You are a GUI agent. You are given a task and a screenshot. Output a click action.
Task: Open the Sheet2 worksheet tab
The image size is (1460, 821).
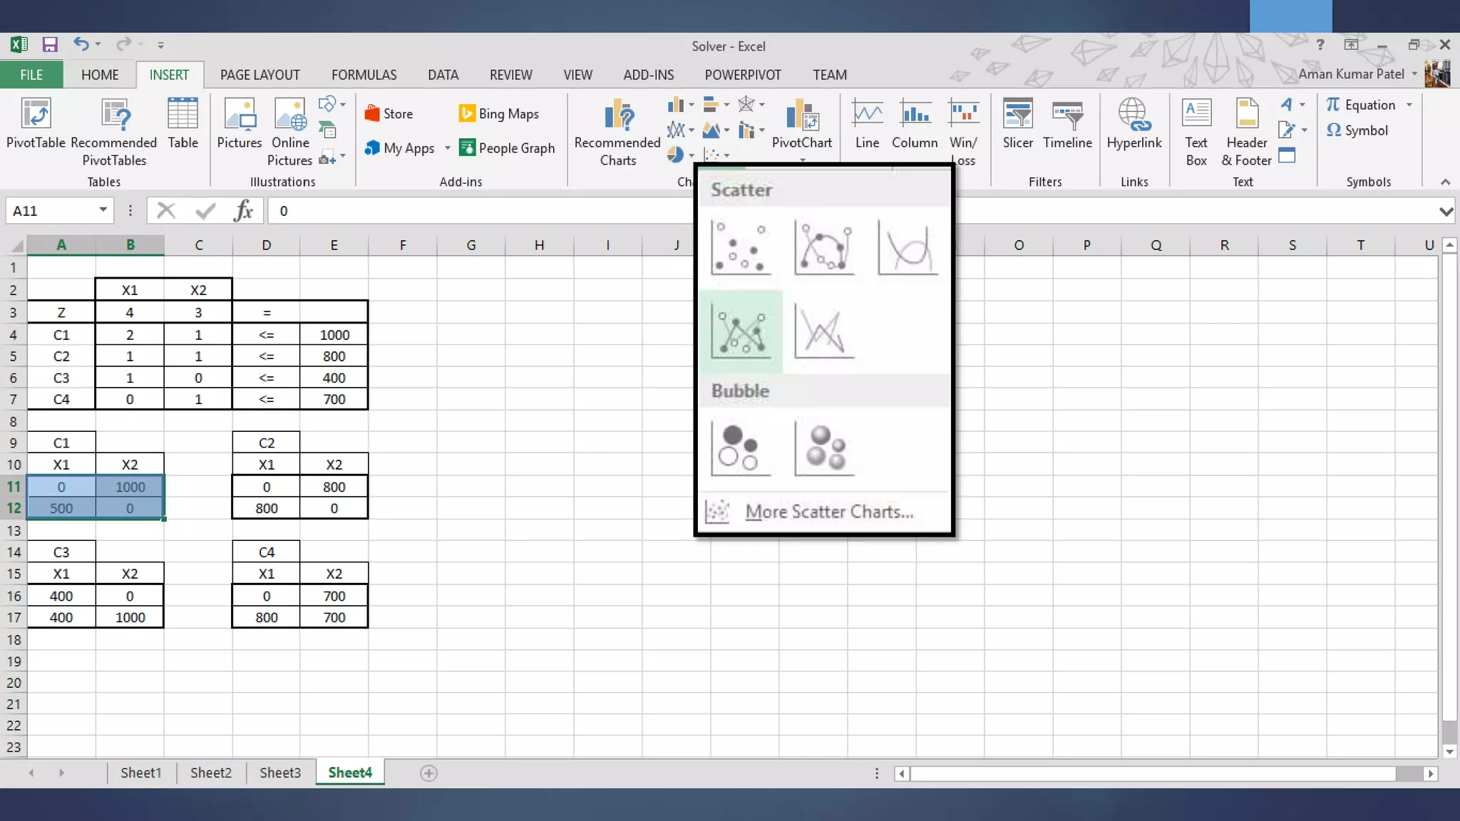pos(210,773)
